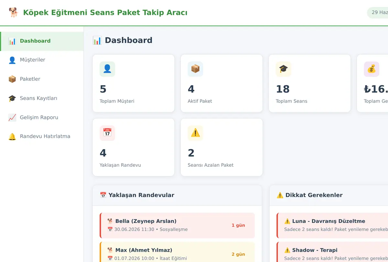The height and width of the screenshot is (262, 388).
Task: Click the person icon on Toplam Müşteri card
Action: (107, 69)
